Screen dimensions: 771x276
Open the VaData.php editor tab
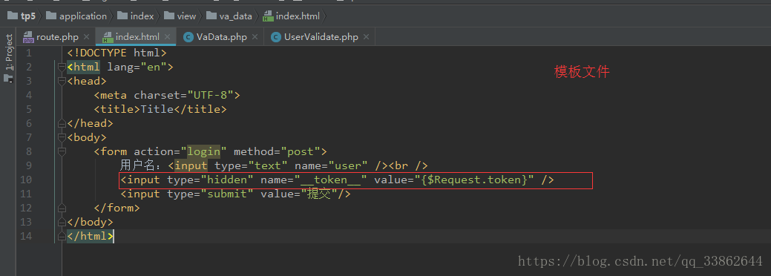pos(221,37)
